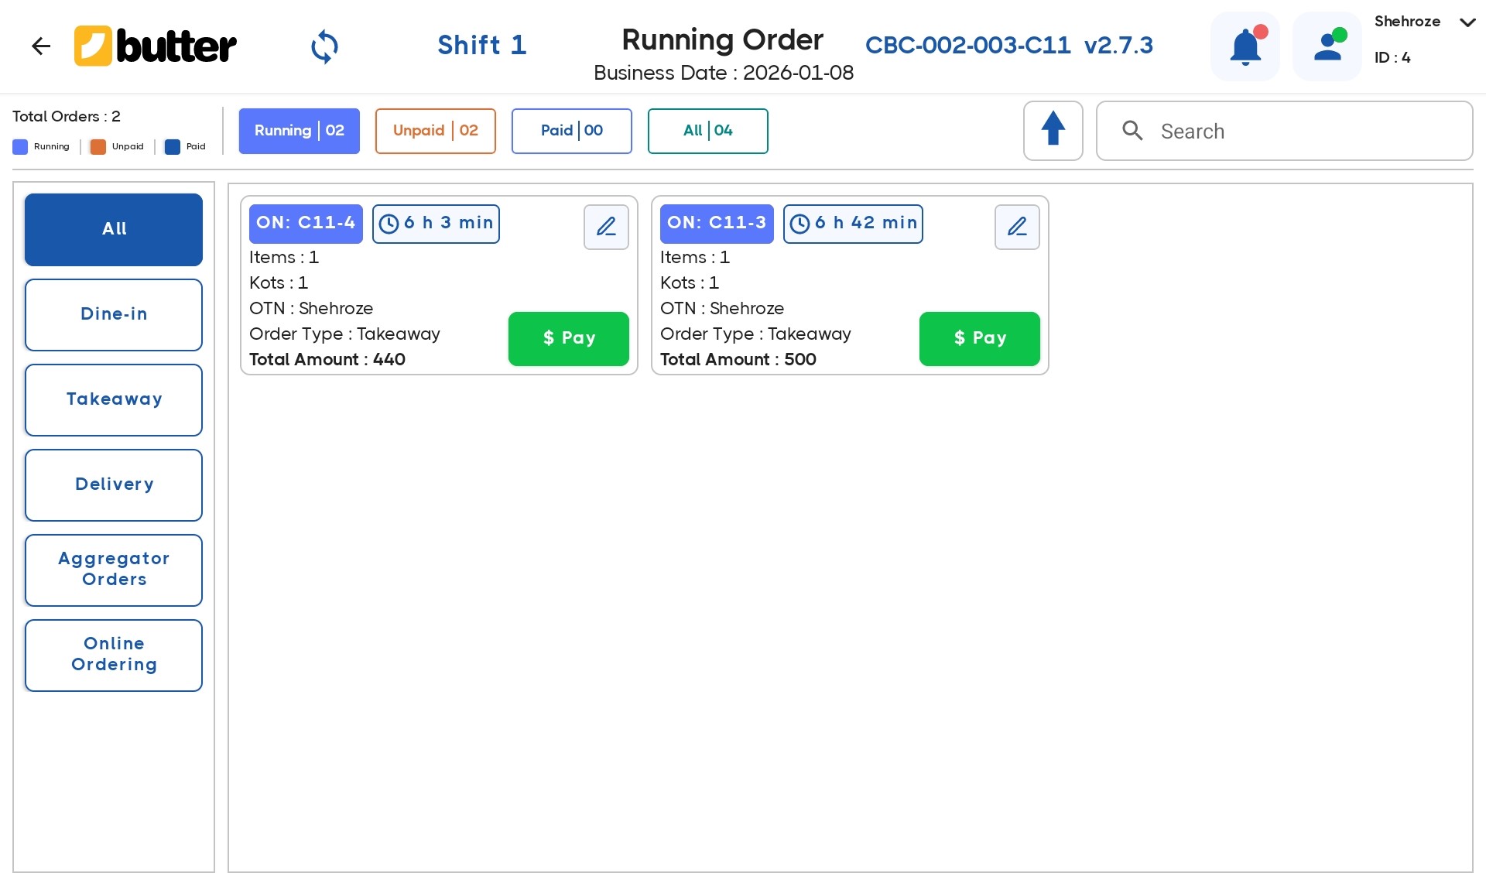This screenshot has height=873, width=1486.
Task: Refresh orders using the sync icon
Action: point(324,46)
